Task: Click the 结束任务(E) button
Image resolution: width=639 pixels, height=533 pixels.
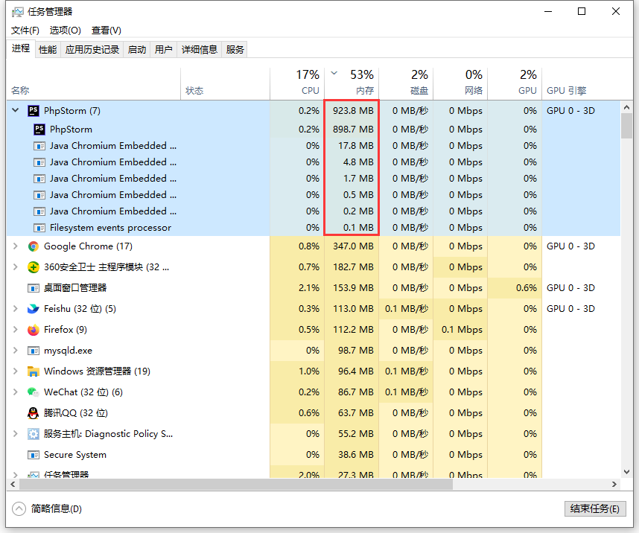Action: click(595, 508)
